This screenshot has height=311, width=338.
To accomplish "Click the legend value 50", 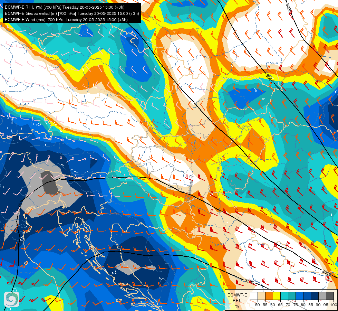I will click(x=257, y=305).
